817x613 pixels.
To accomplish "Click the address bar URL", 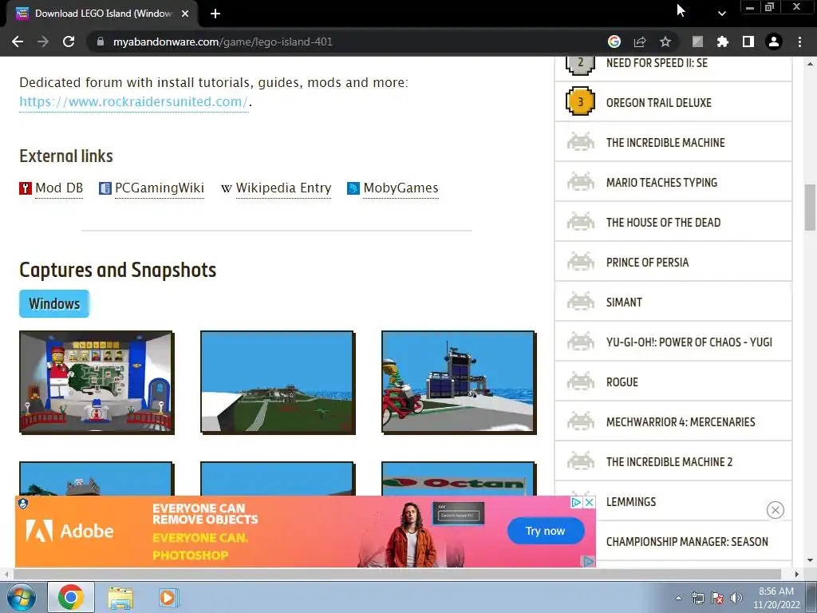I will click(x=223, y=42).
